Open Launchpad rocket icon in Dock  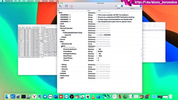click(x=18, y=97)
